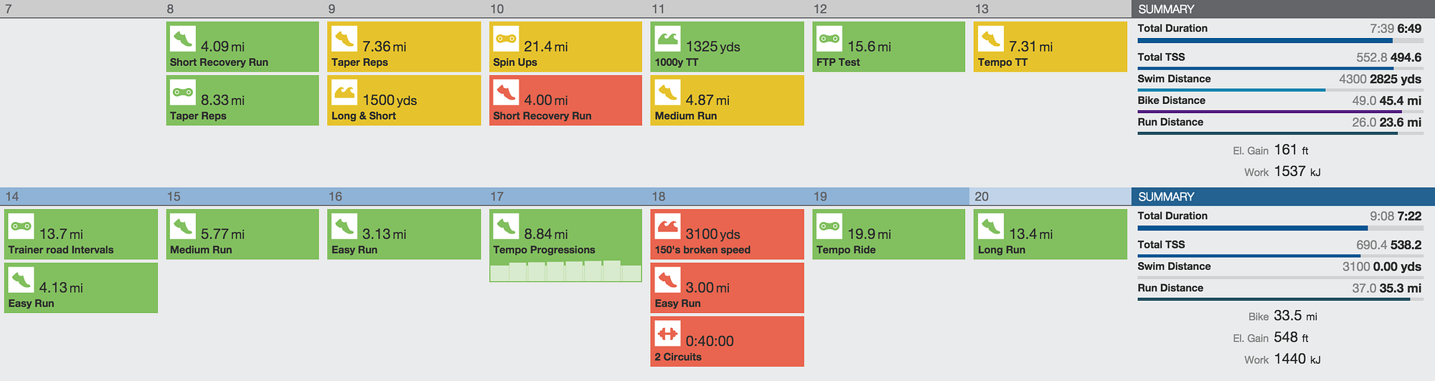
Task: Click the bike icon on Spin Ups workout
Action: pyautogui.click(x=506, y=39)
